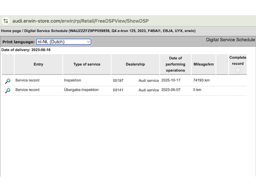256x192 pixels.
Task: Click Date of delivery 2023-06-16 text
Action: tap(26, 50)
